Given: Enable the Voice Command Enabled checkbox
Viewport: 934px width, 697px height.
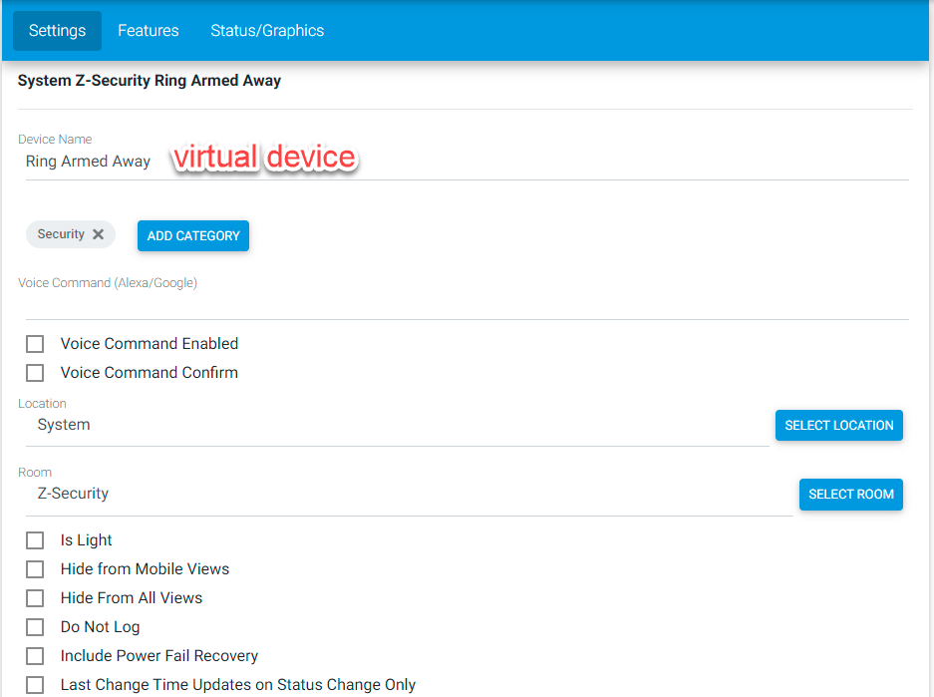Looking at the screenshot, I should click(35, 344).
